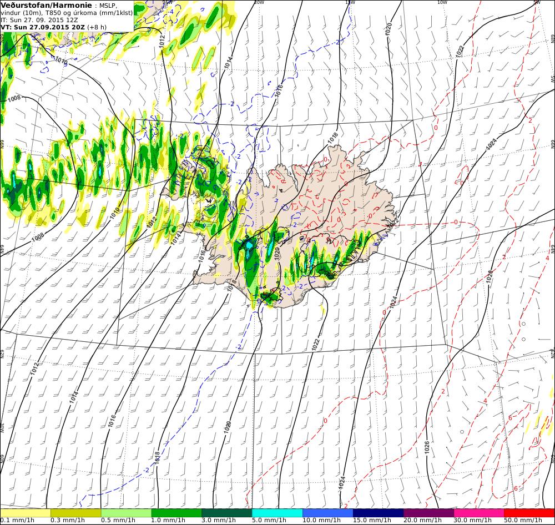Click the '20.0 mm/1h' legend label
Screen dimensions: 555x525
tap(422, 521)
